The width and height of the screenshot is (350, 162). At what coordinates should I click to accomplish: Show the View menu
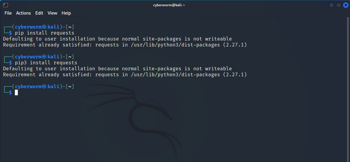[52, 13]
